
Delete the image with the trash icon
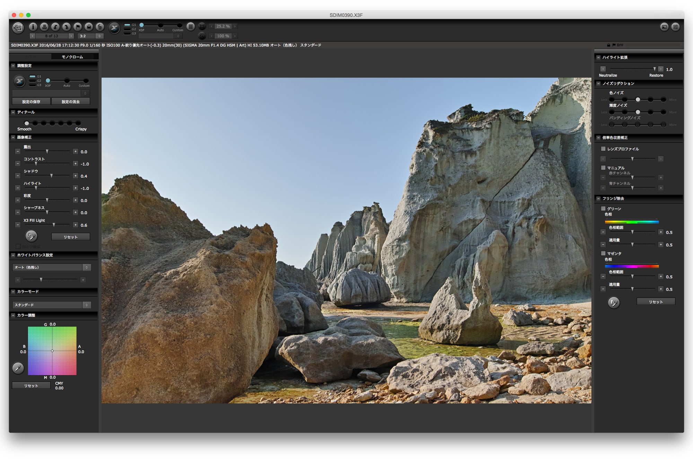coord(100,27)
